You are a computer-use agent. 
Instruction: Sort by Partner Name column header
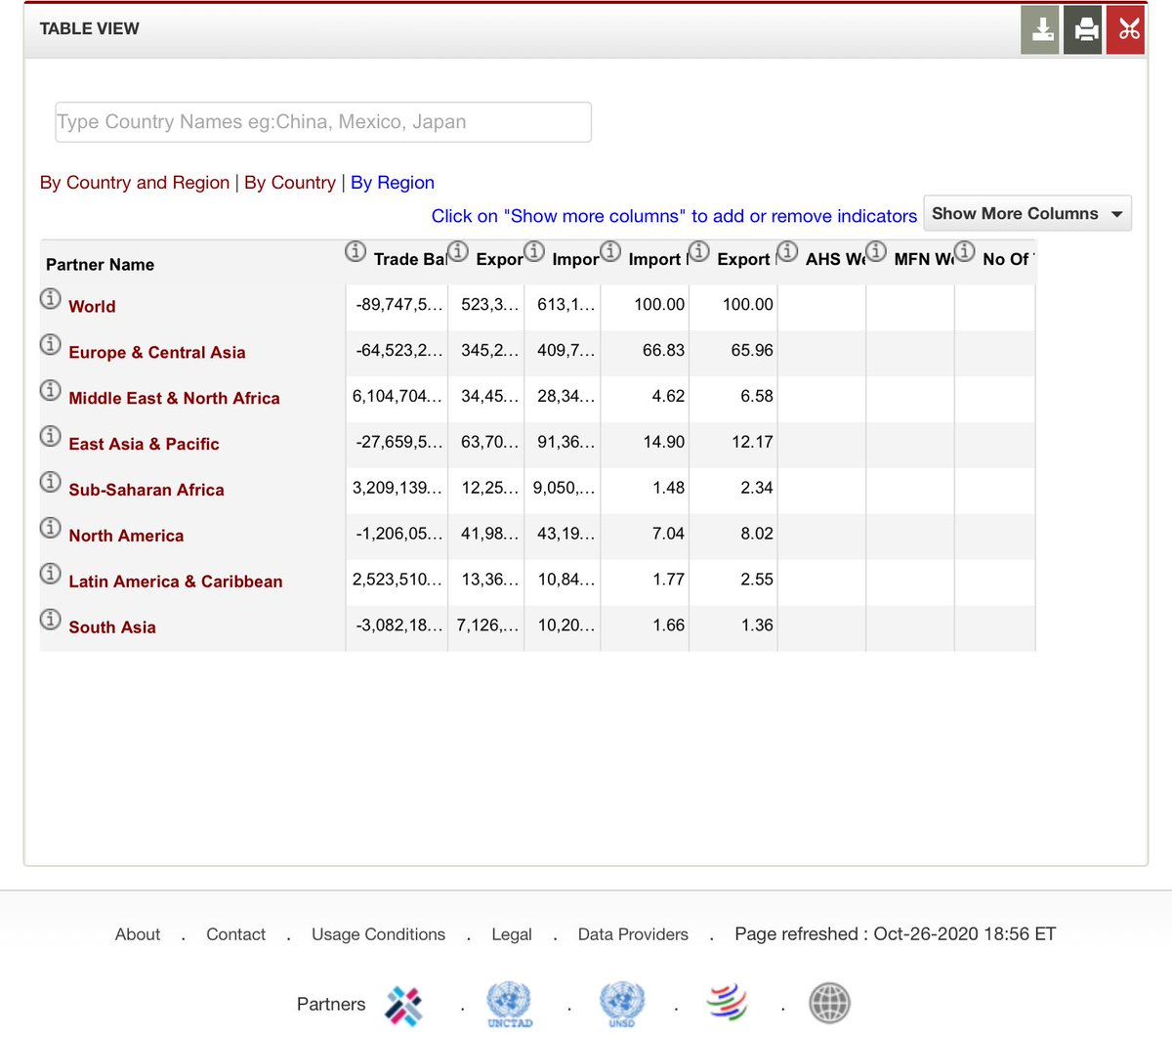(x=100, y=265)
